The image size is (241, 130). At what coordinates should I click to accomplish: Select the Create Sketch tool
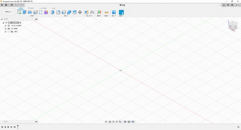19,12
